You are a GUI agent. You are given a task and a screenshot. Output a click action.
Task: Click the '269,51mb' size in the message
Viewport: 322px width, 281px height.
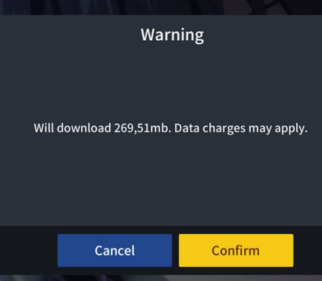click(141, 128)
